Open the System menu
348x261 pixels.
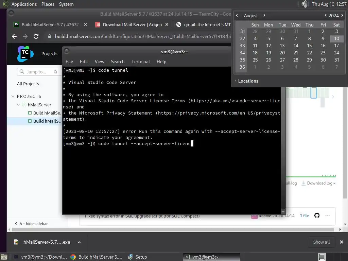tap(66, 4)
